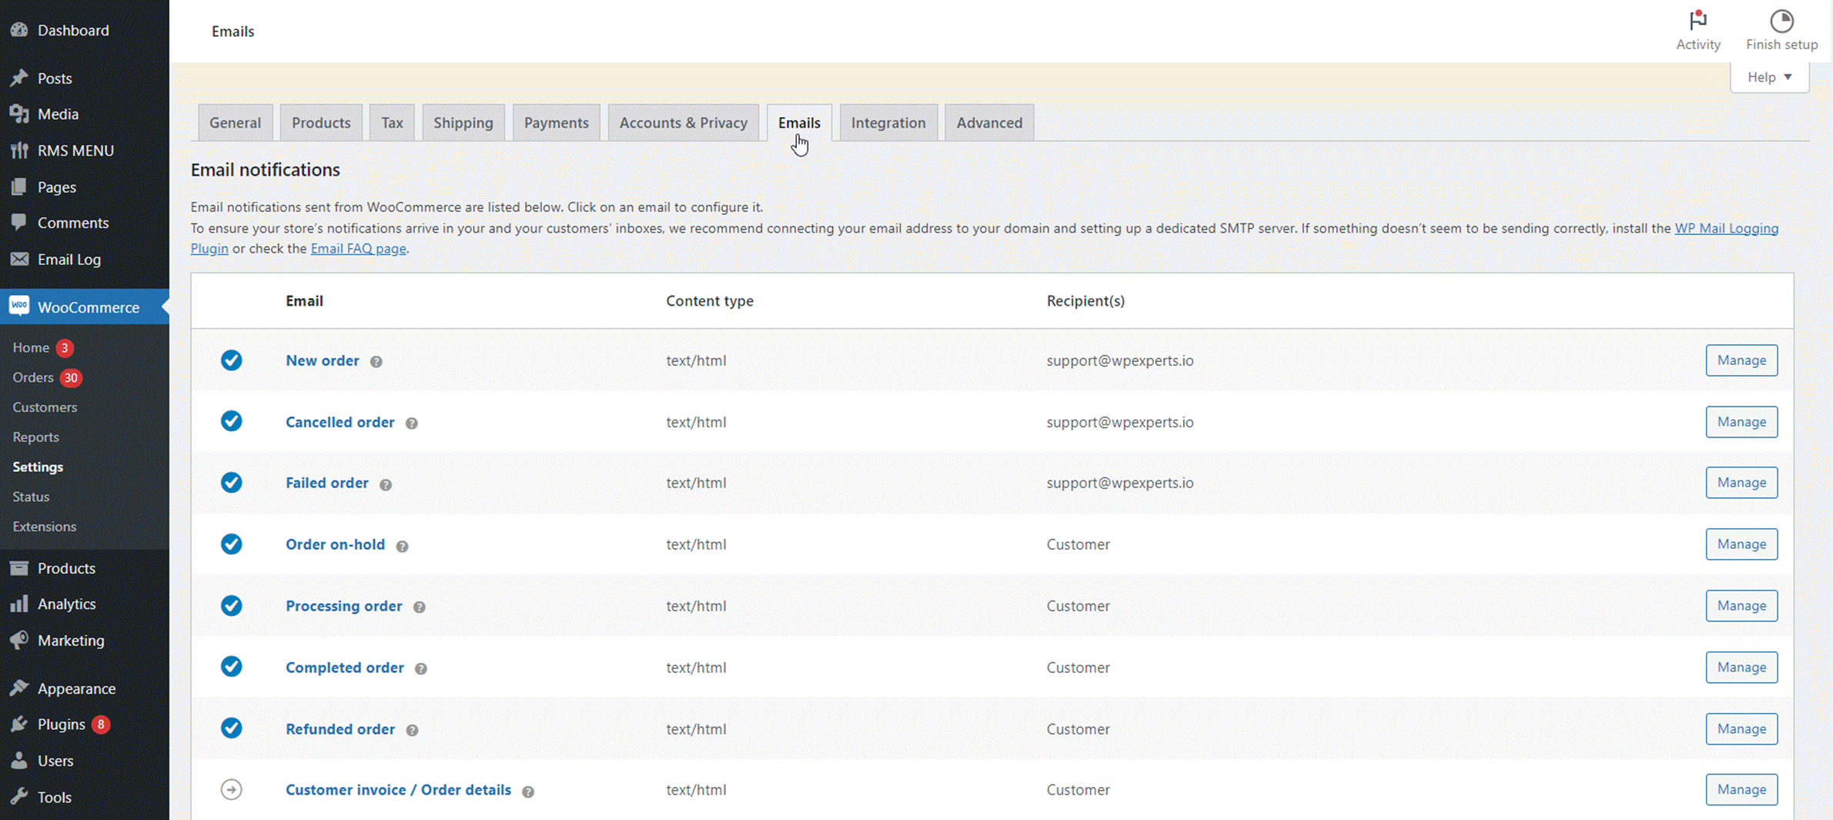Click the Email Log envelope icon
This screenshot has height=820, width=1833.
click(x=19, y=259)
